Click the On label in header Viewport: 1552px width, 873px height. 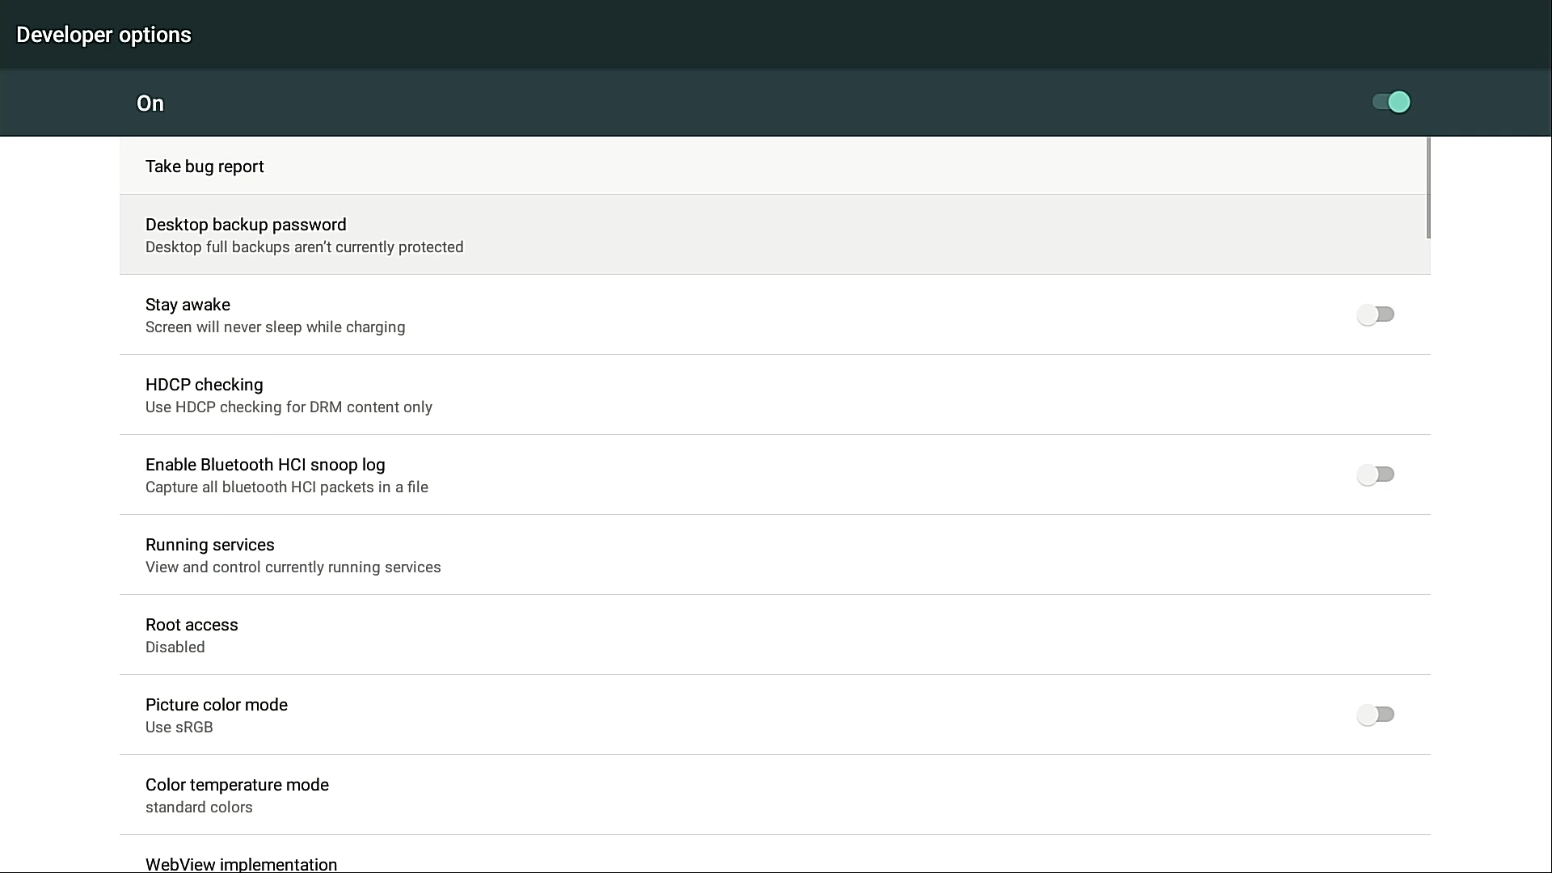point(150,103)
